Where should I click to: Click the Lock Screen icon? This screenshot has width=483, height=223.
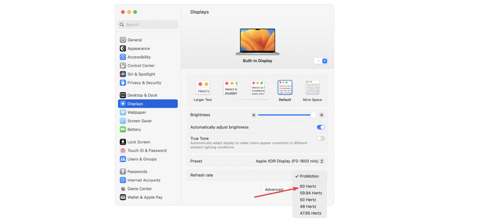(x=123, y=142)
